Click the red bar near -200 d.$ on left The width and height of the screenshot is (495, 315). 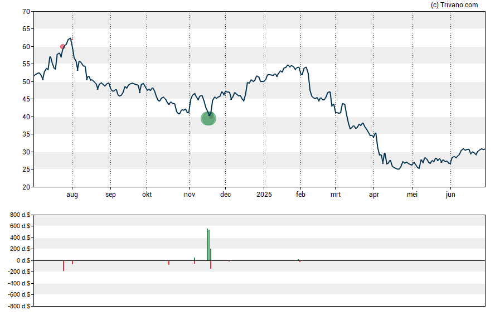coord(64,266)
